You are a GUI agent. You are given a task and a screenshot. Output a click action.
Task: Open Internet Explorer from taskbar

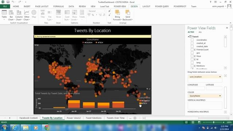click(15, 128)
